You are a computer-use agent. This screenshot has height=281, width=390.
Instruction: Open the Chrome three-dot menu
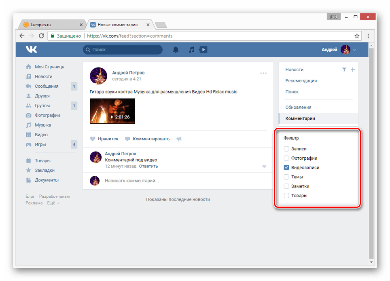tap(368, 36)
